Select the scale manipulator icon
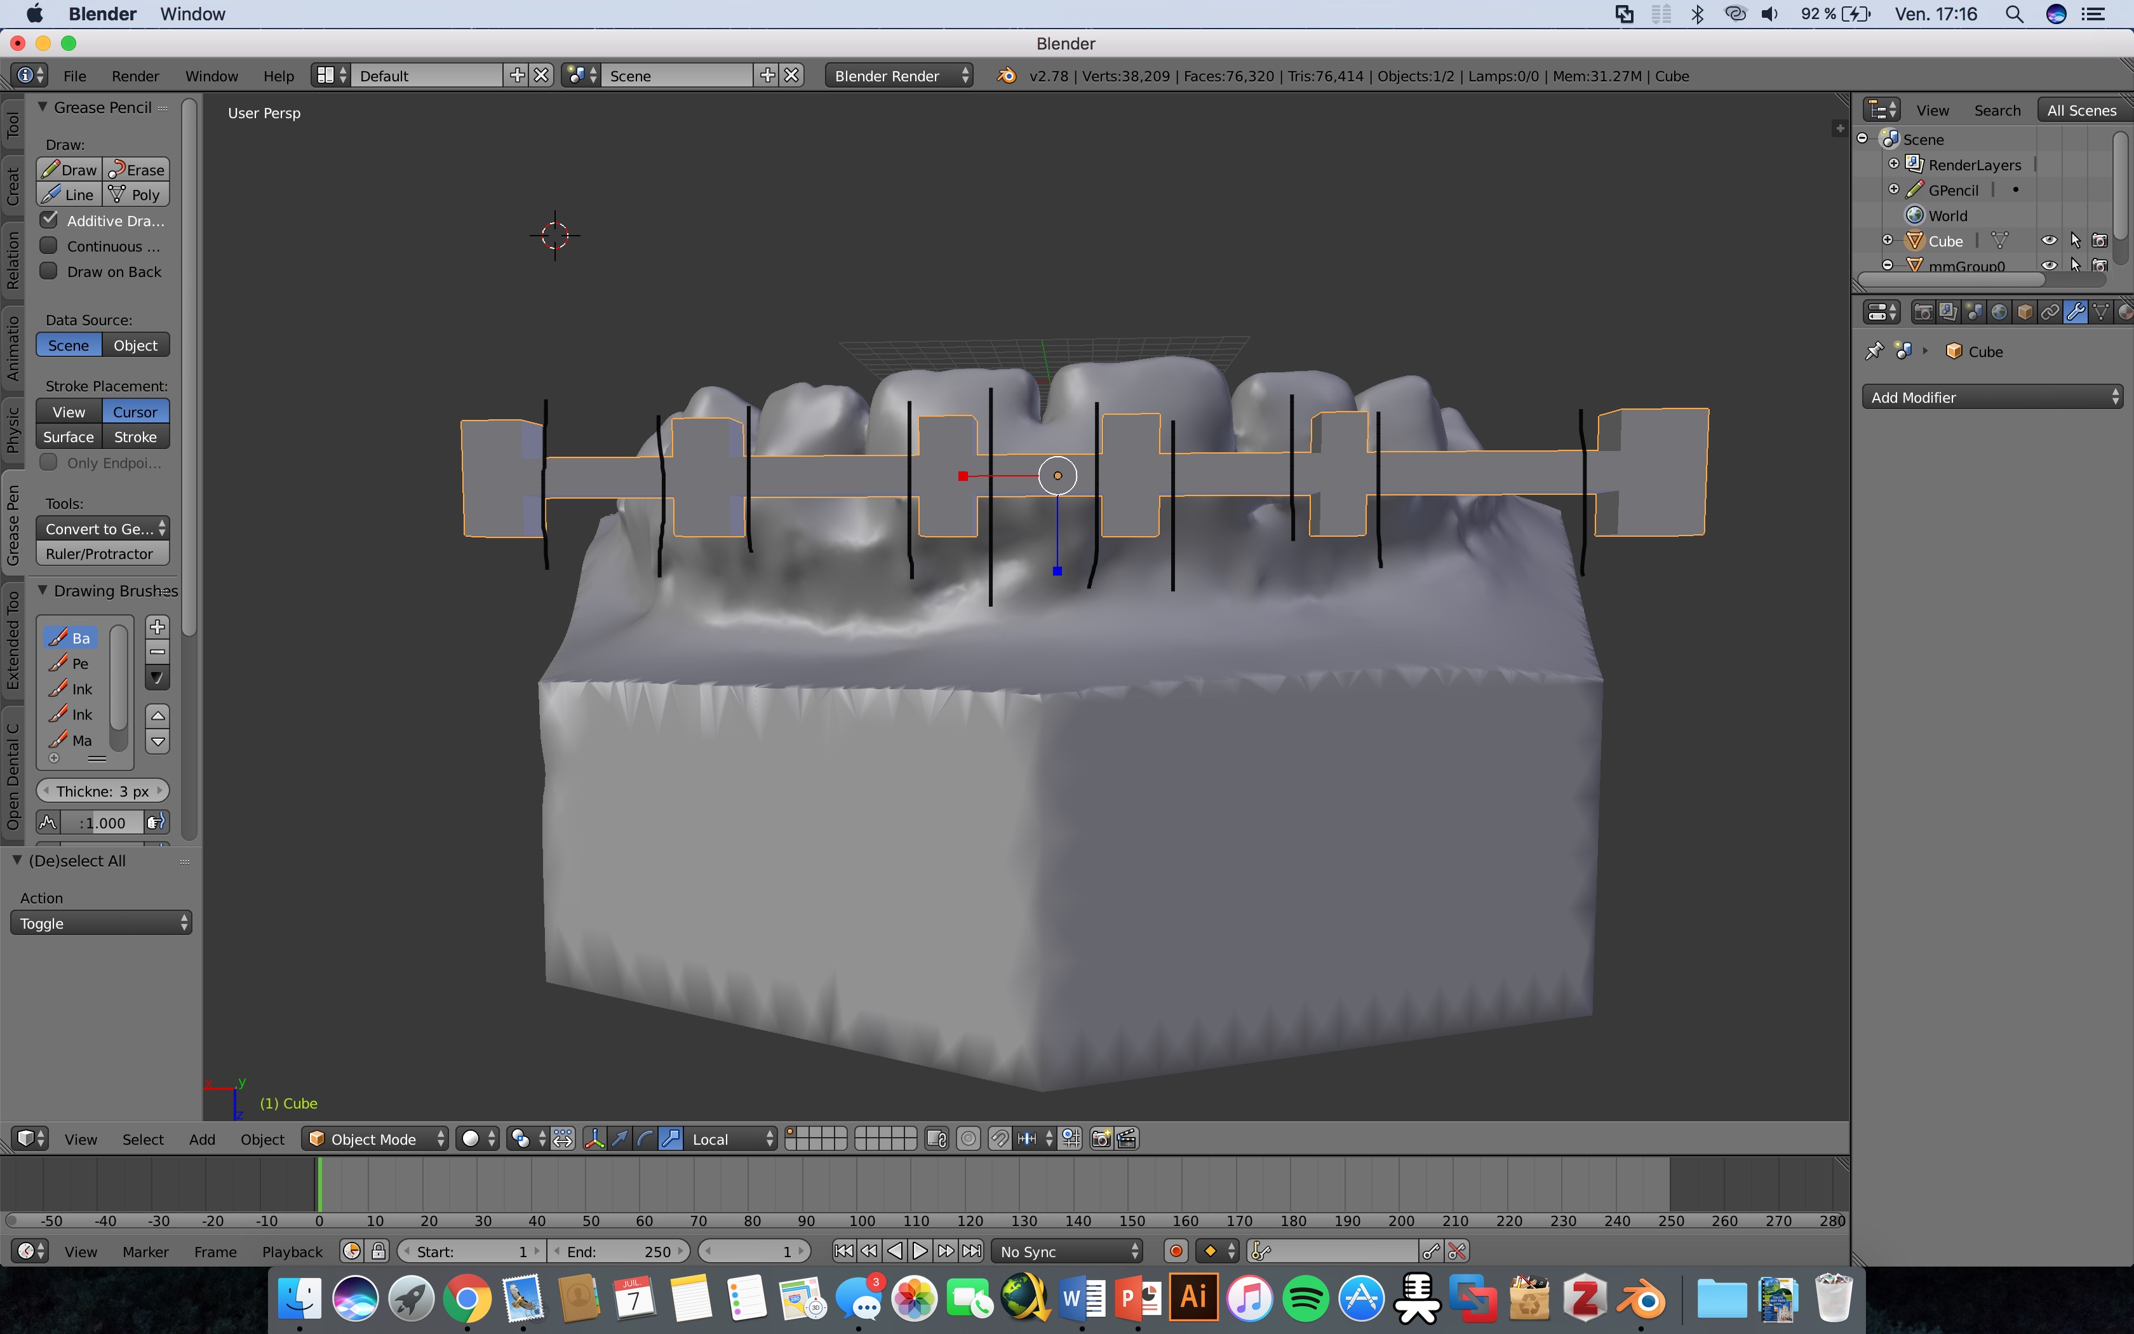2134x1334 pixels. [x=671, y=1139]
